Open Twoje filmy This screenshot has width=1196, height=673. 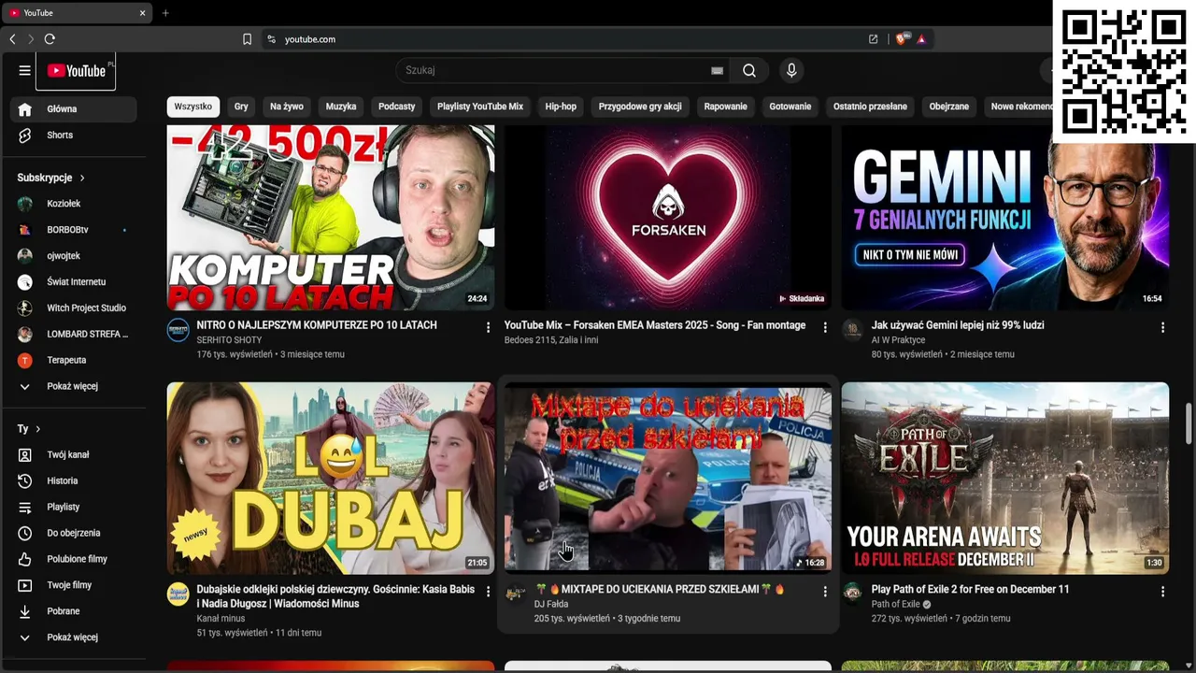(74, 585)
